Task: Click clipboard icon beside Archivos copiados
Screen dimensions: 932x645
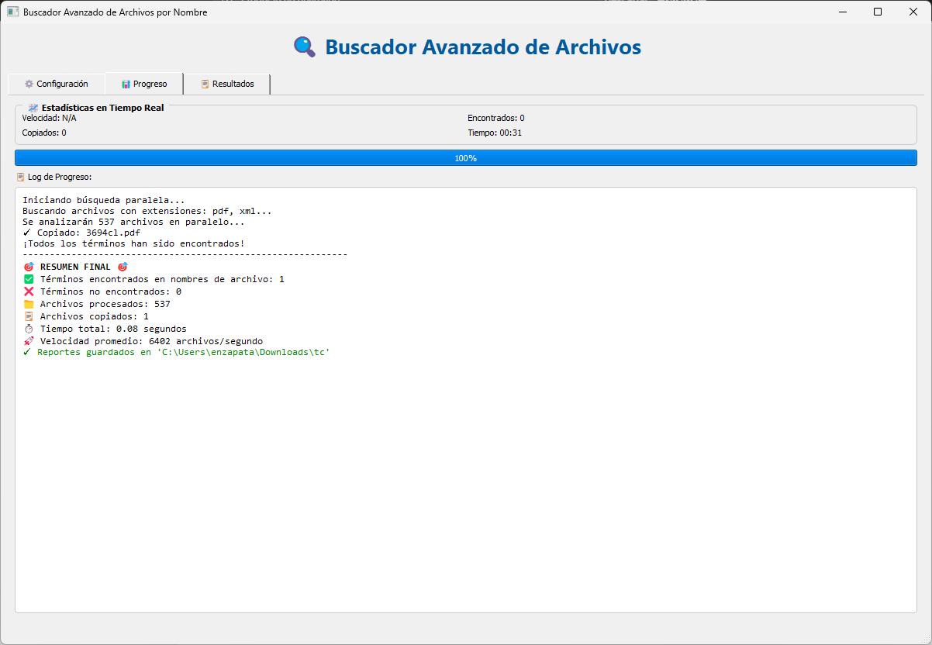Action: click(29, 316)
